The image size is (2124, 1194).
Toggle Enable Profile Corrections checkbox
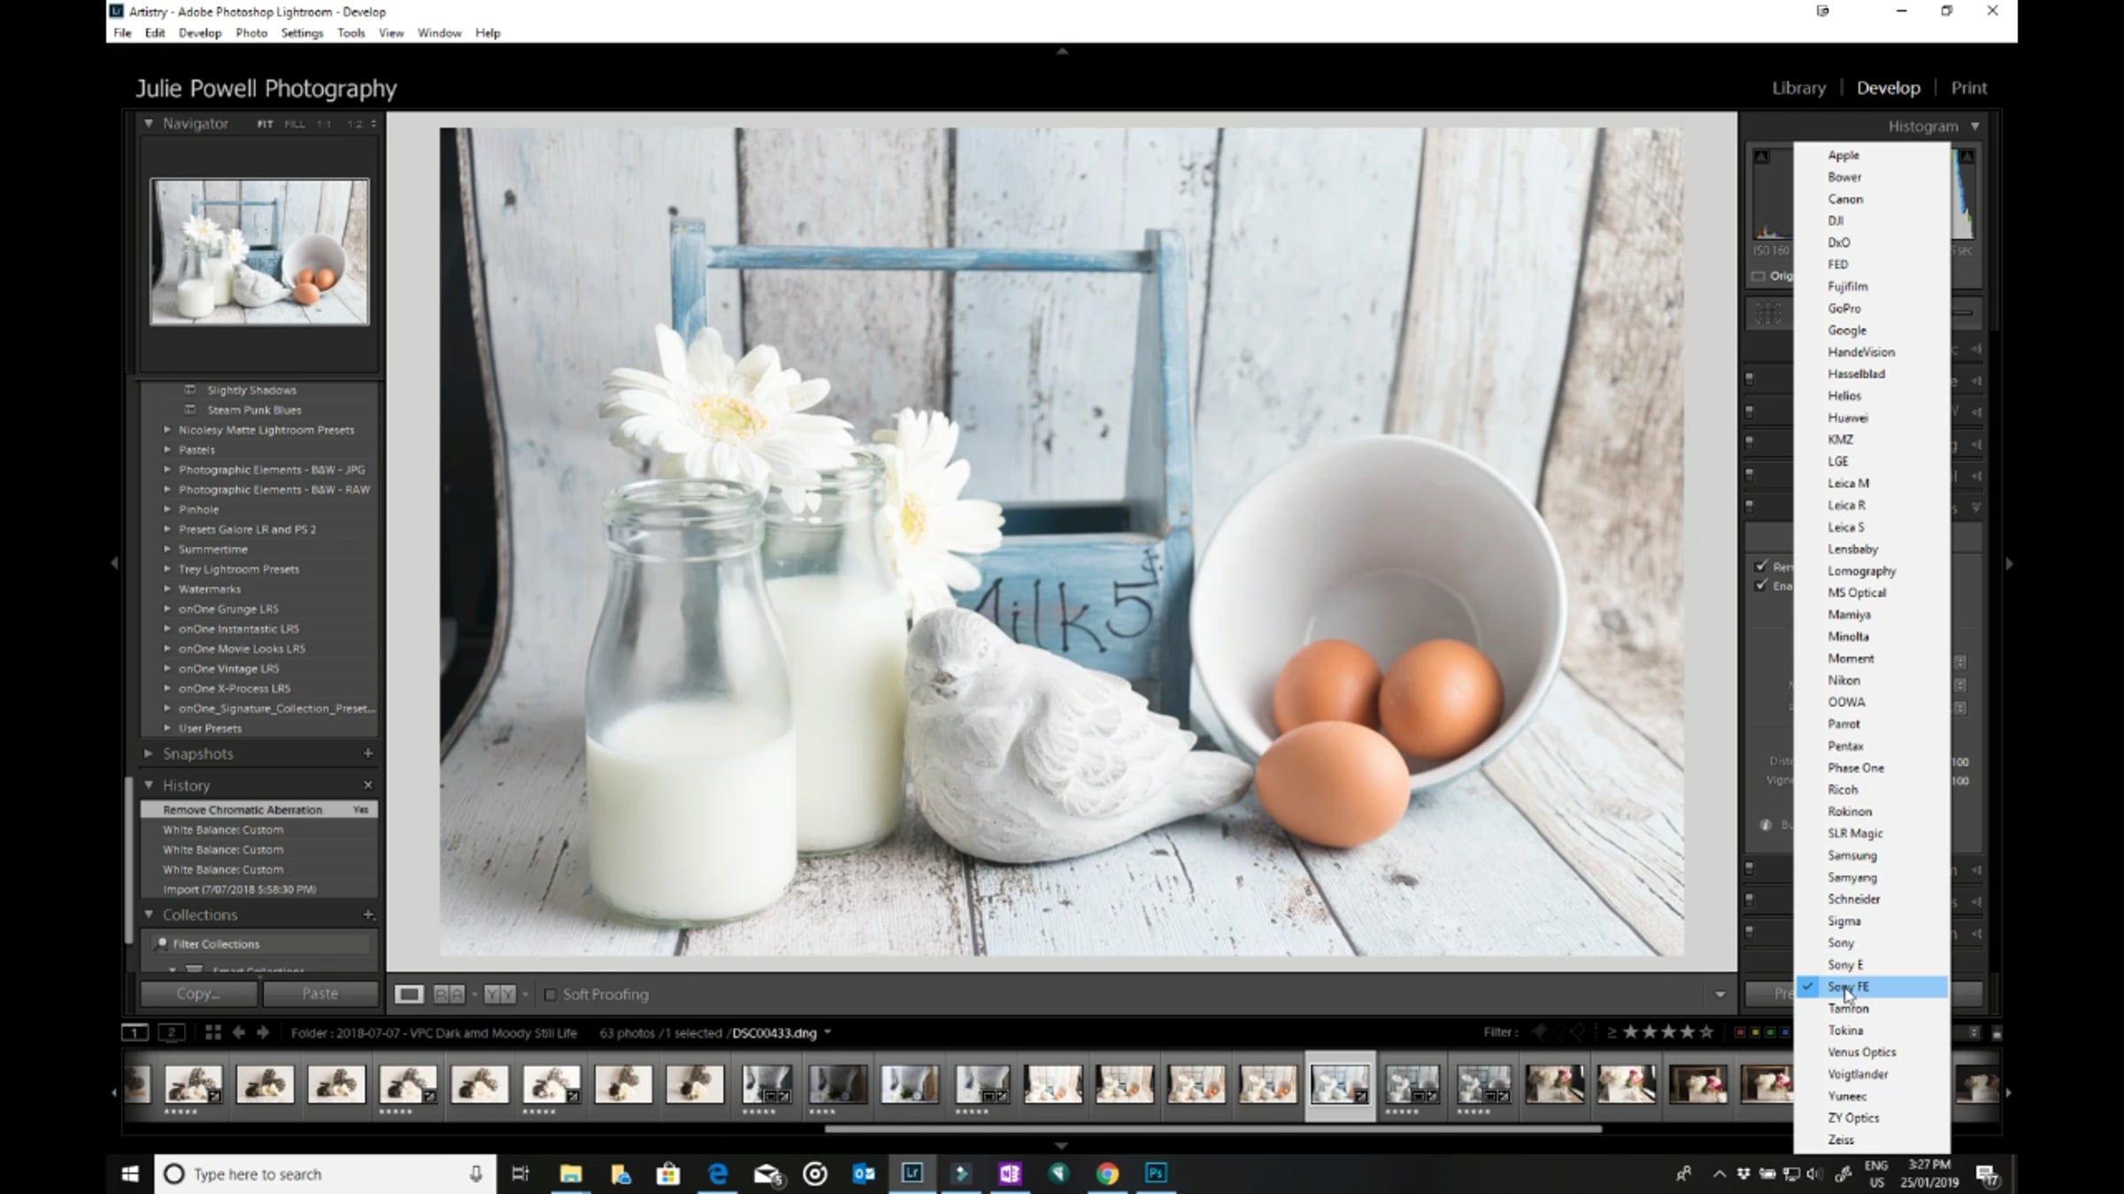point(1761,586)
